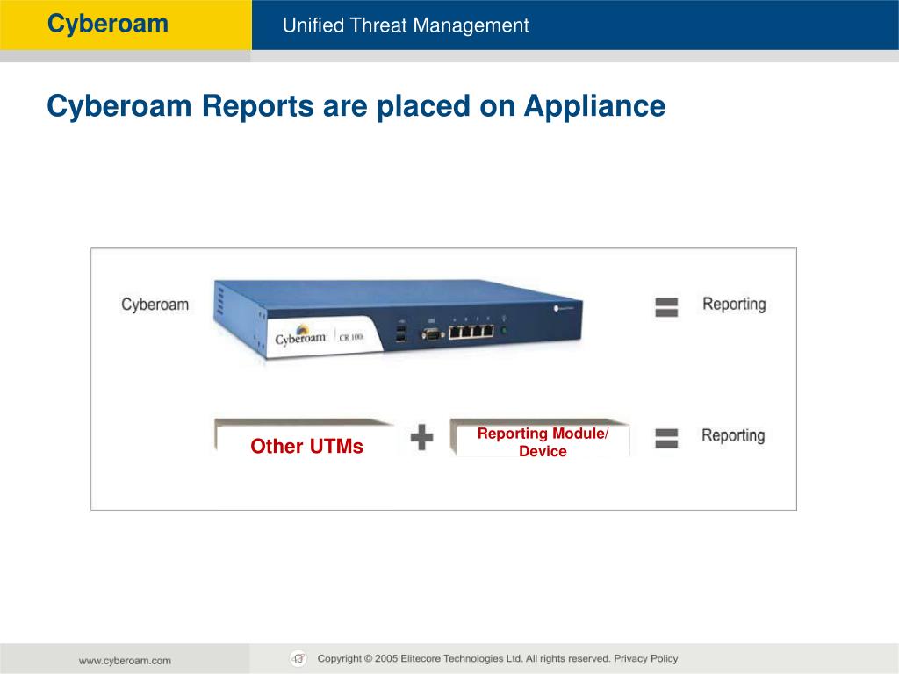Click the Ethernet ports on the appliance front

click(471, 331)
